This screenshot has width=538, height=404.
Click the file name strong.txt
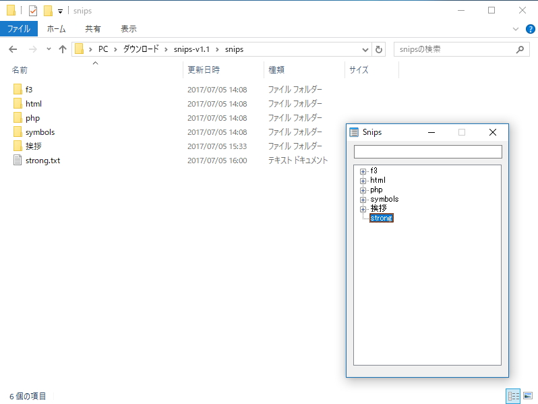coord(43,161)
